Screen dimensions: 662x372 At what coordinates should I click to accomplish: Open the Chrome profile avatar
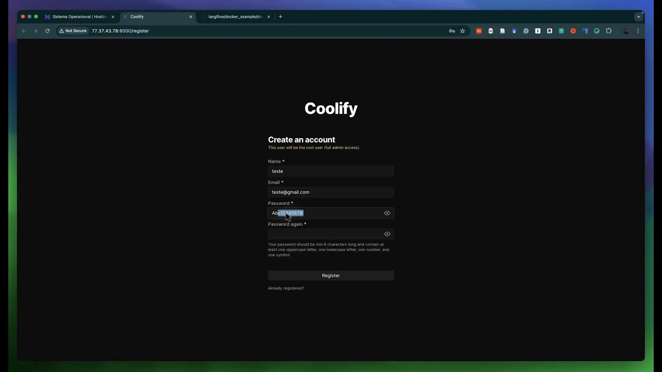click(626, 31)
